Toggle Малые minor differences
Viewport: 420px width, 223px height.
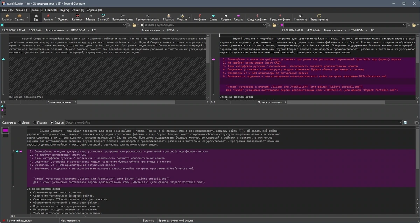point(90,17)
